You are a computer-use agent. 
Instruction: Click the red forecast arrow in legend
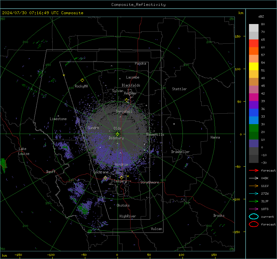pyautogui.click(x=254, y=170)
